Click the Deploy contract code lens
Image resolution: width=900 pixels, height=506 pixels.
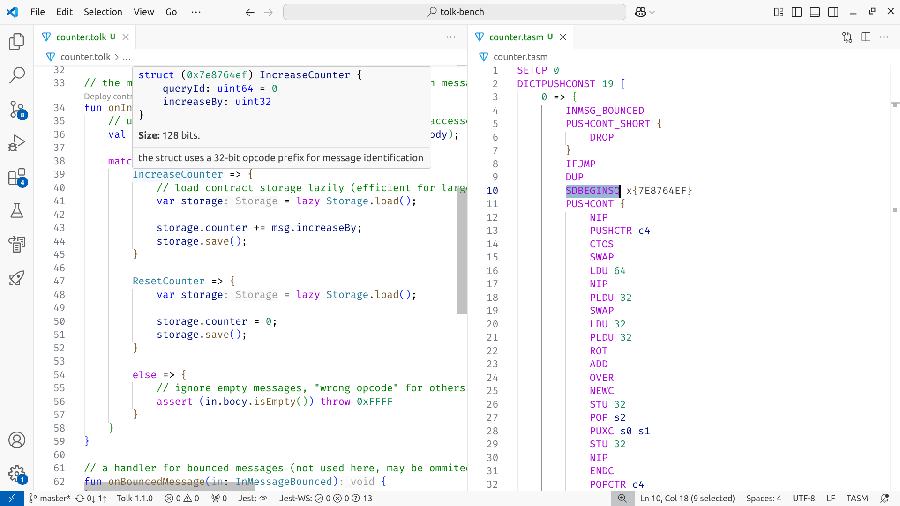(108, 97)
